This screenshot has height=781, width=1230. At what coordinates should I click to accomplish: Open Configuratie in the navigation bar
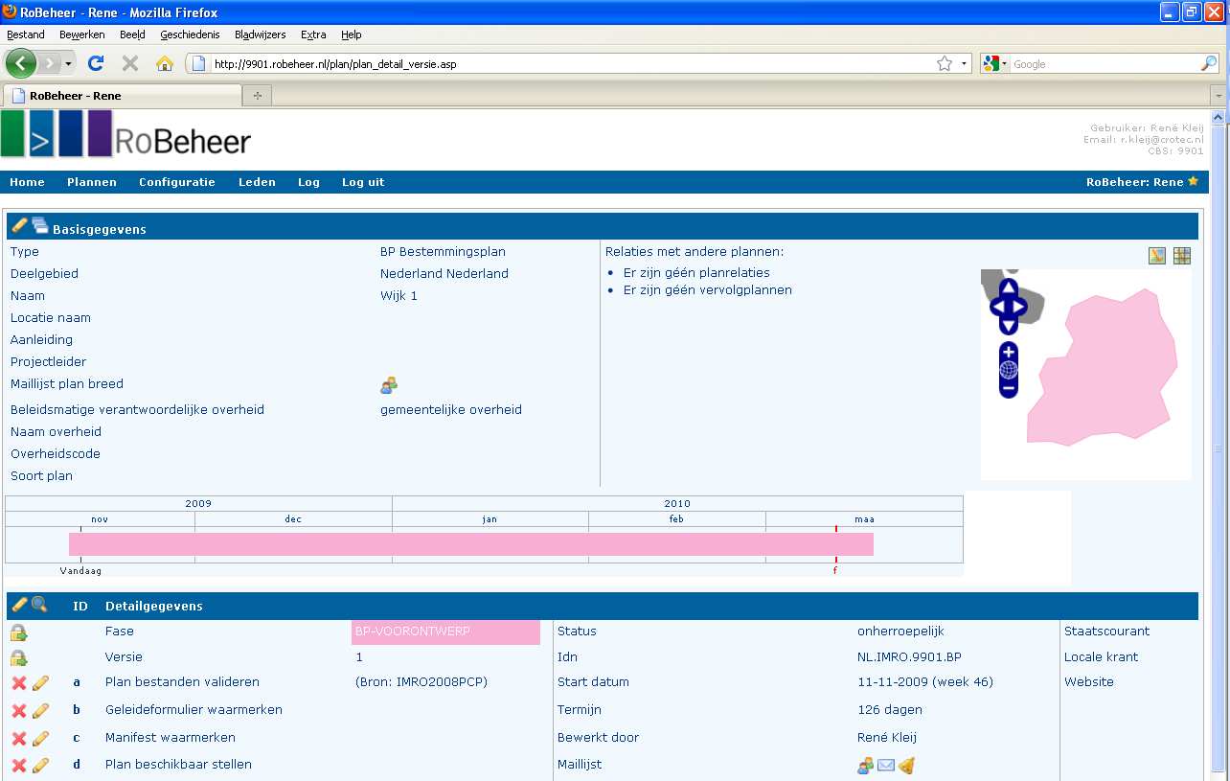tap(177, 182)
